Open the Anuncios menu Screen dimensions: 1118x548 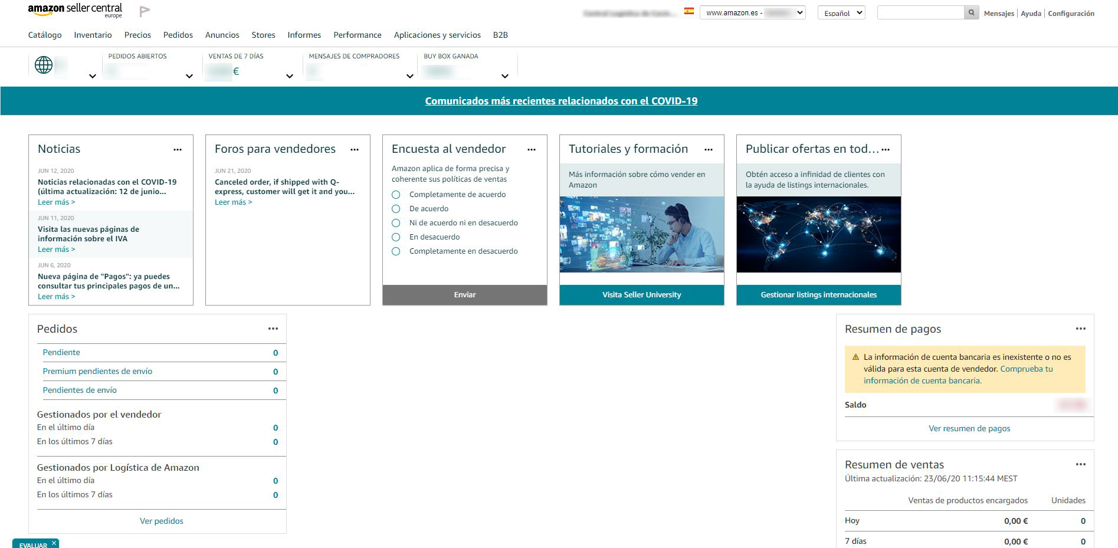222,35
